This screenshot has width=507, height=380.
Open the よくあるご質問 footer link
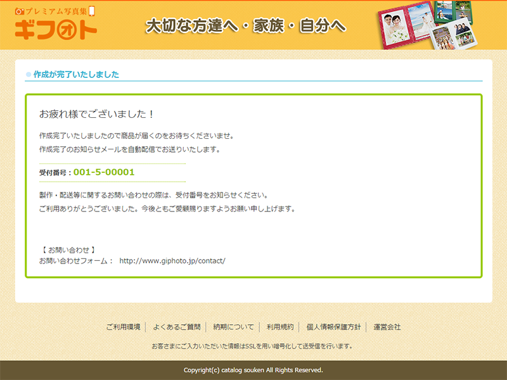pos(177,327)
